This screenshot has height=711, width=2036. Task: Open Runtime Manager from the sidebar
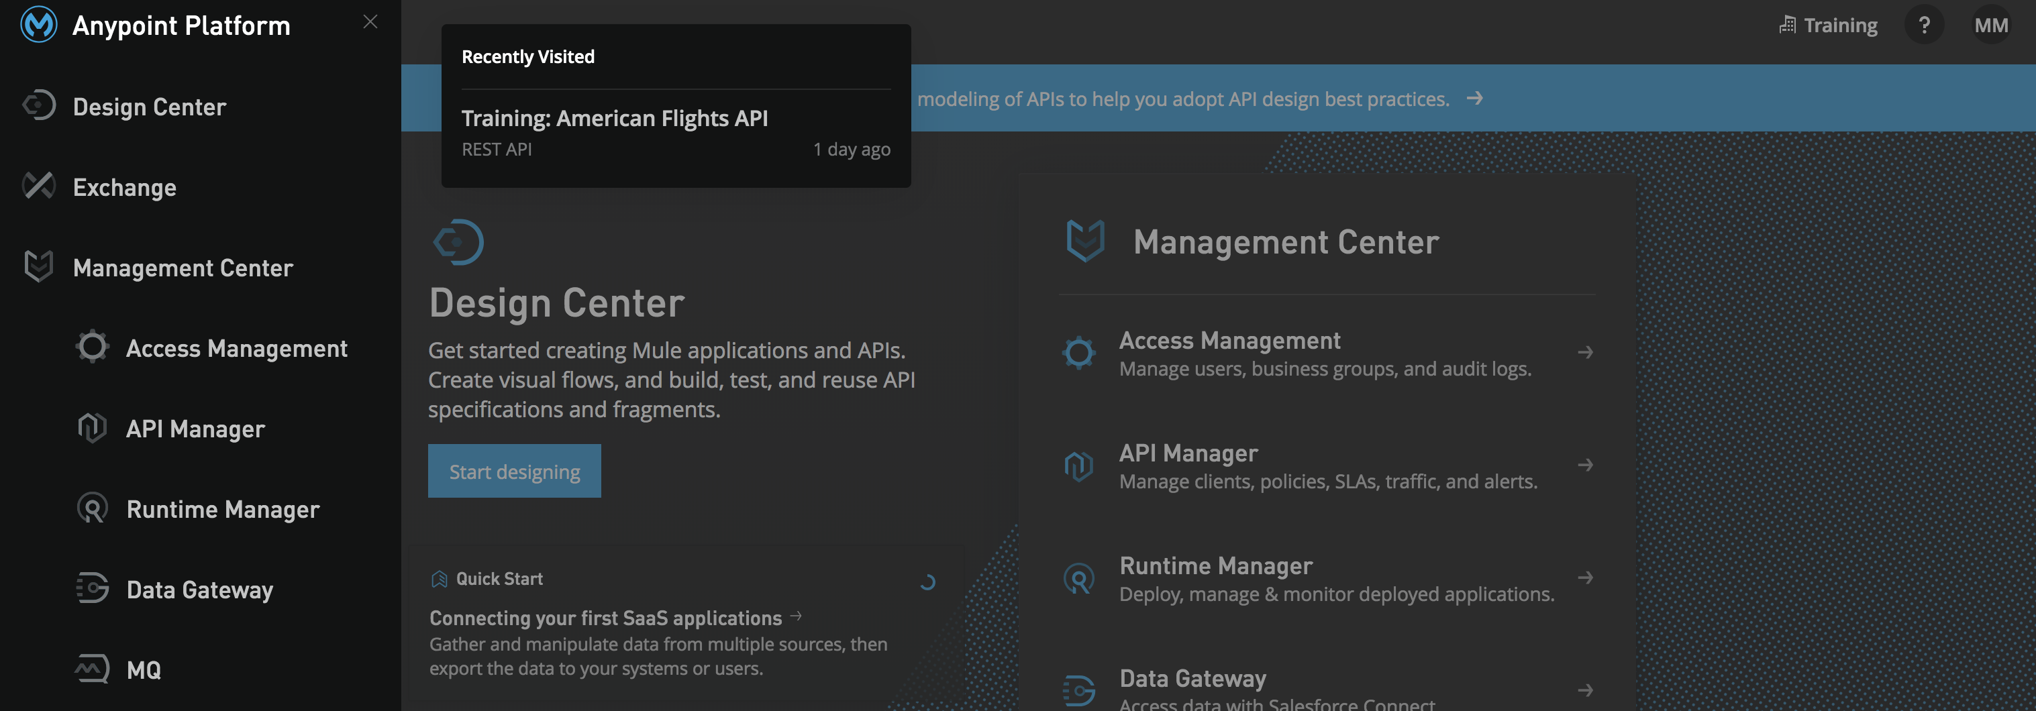tap(223, 510)
